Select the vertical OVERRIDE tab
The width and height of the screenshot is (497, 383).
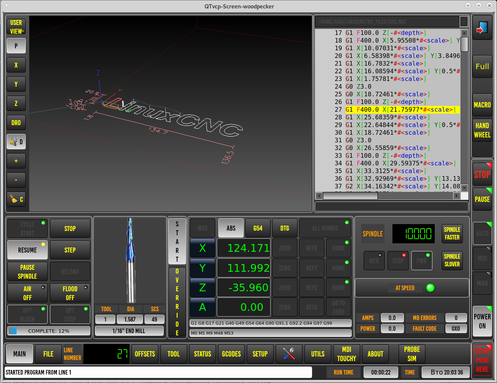[x=177, y=302]
